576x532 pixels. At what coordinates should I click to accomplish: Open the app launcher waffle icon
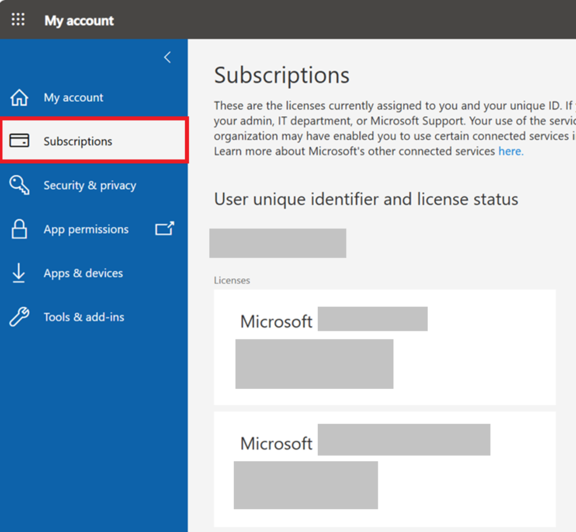(18, 19)
